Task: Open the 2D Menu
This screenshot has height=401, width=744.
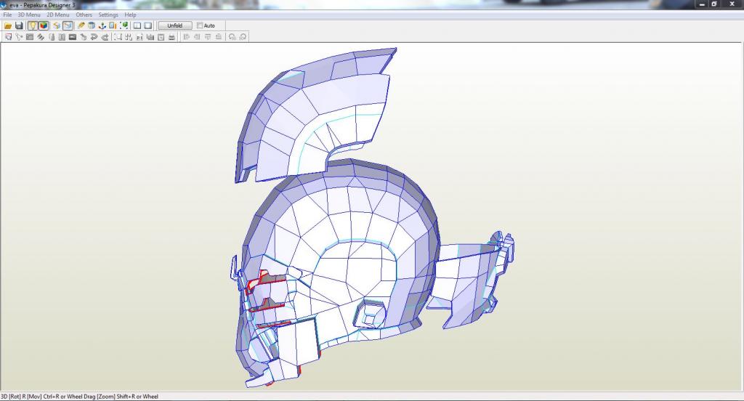Action: click(x=58, y=15)
